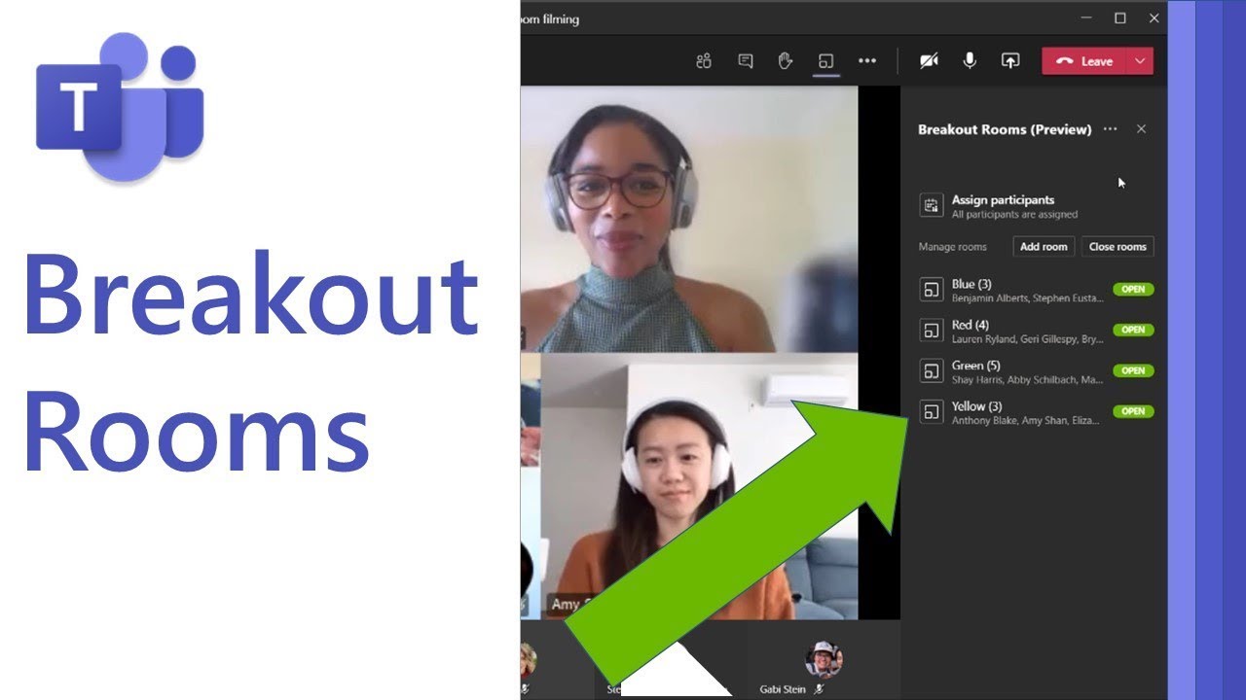Click Blue room participant names text
This screenshot has width=1246, height=700.
(x=1027, y=298)
